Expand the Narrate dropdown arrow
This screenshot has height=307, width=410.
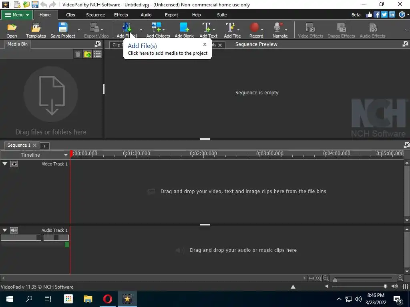pos(286,30)
